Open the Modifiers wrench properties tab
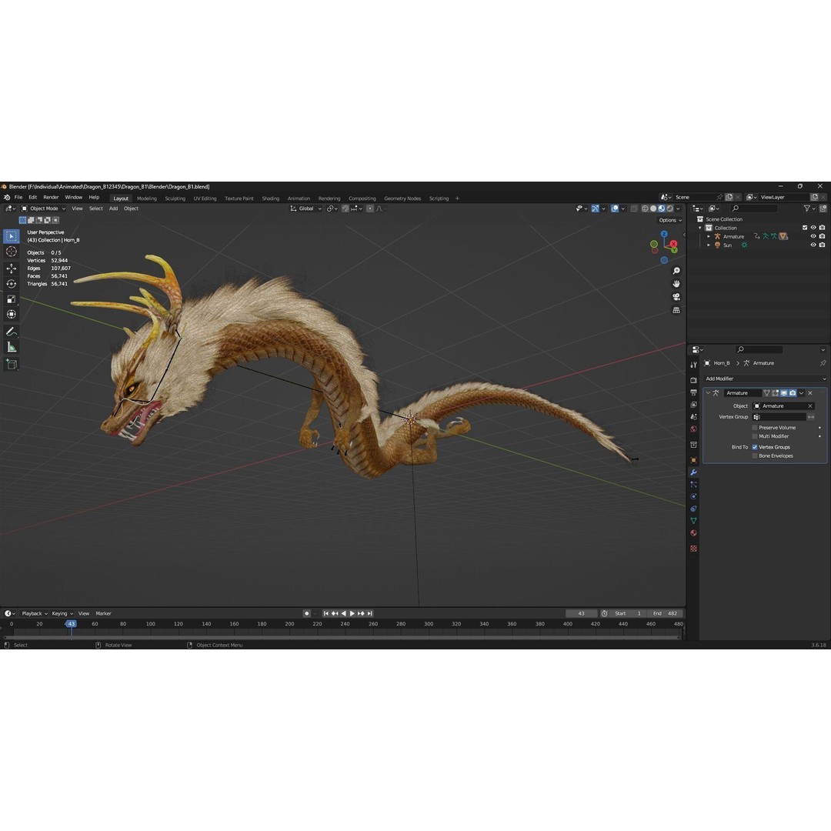The height and width of the screenshot is (831, 831). coord(694,472)
